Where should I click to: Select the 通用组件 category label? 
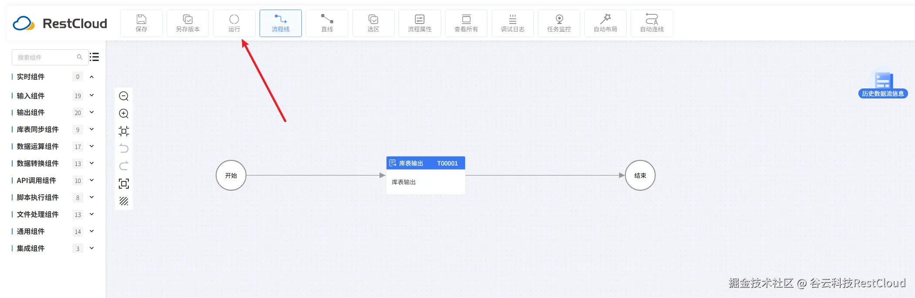click(x=30, y=231)
